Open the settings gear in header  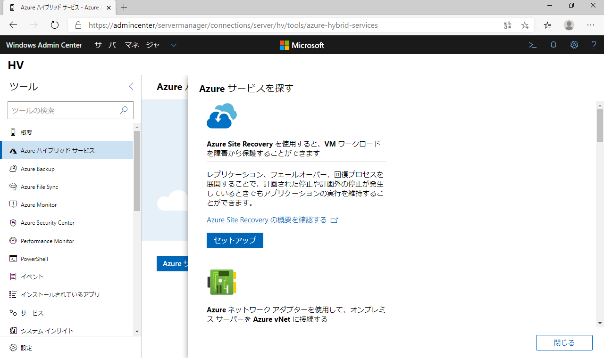click(x=574, y=45)
